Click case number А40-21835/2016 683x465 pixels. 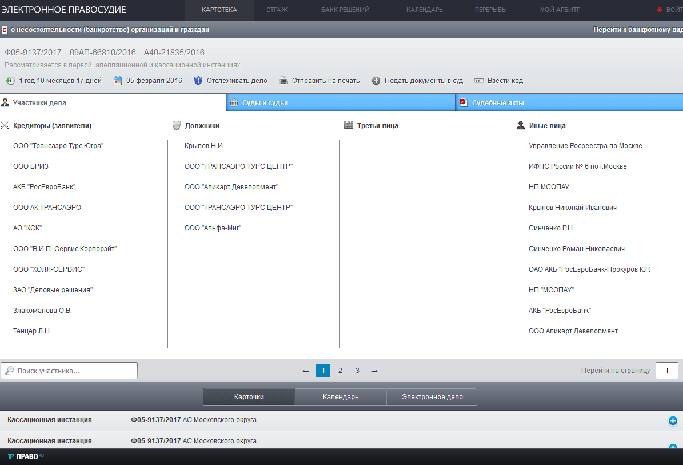coord(174,52)
